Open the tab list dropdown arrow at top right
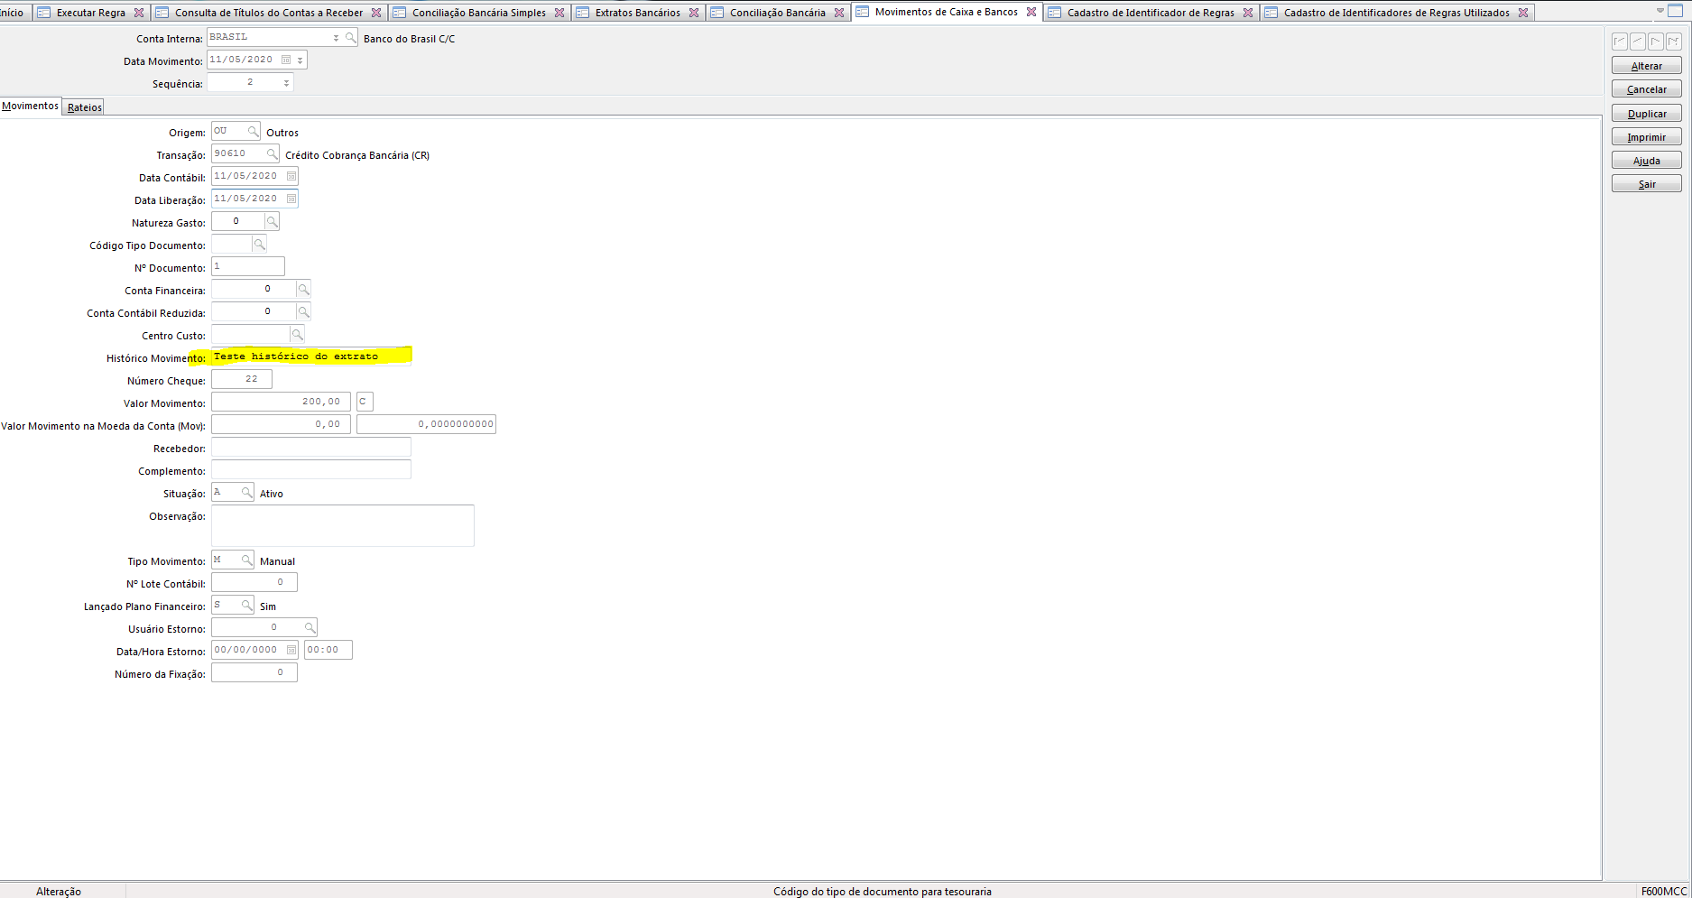The width and height of the screenshot is (1692, 898). (1660, 11)
